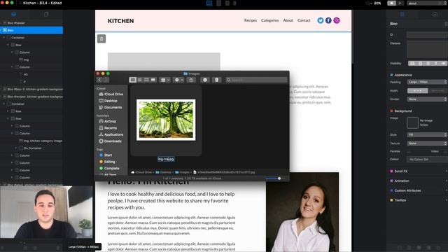Click the Facebook icon in Kitchen header
This screenshot has width=448, height=252.
[328, 20]
